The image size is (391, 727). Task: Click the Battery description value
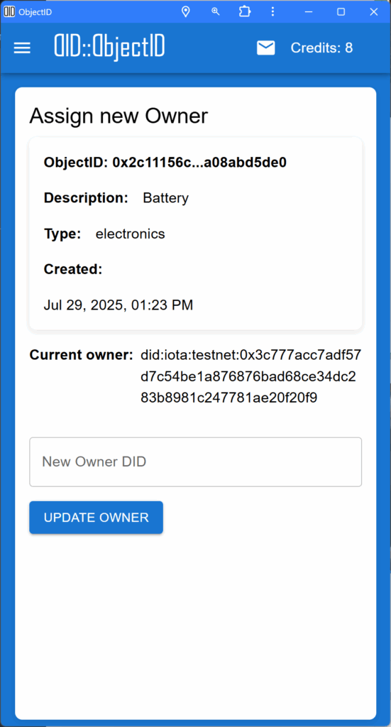click(166, 198)
